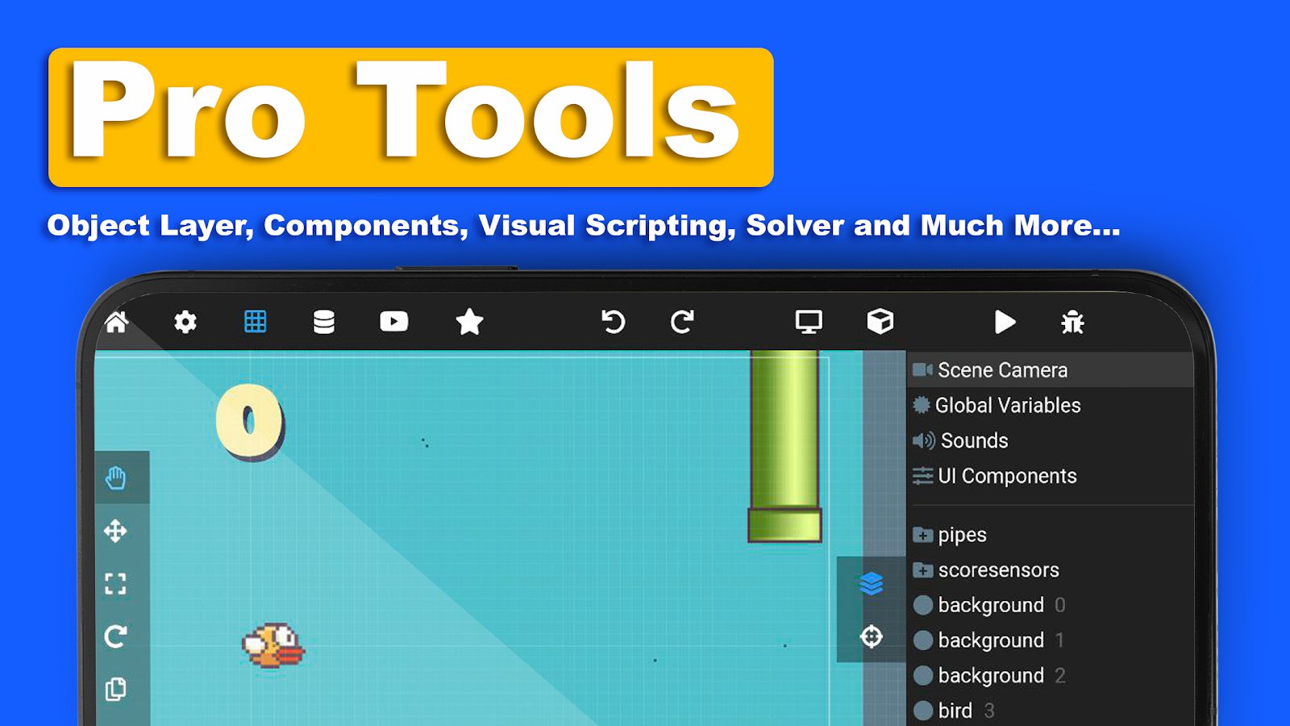The image size is (1290, 726).
Task: Open the debug bug icon
Action: tap(1073, 322)
